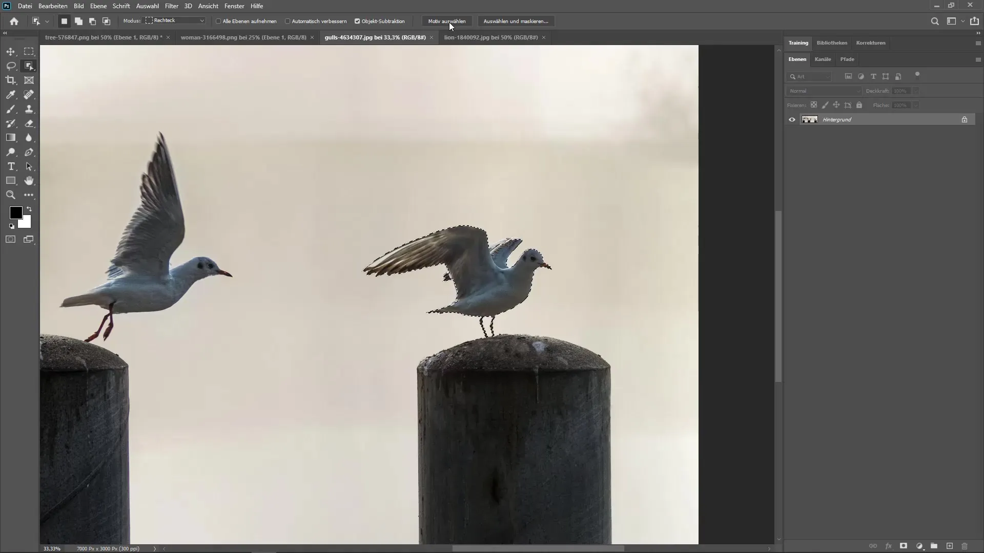
Task: Open the tool preset picker arrow
Action: (x=47, y=22)
